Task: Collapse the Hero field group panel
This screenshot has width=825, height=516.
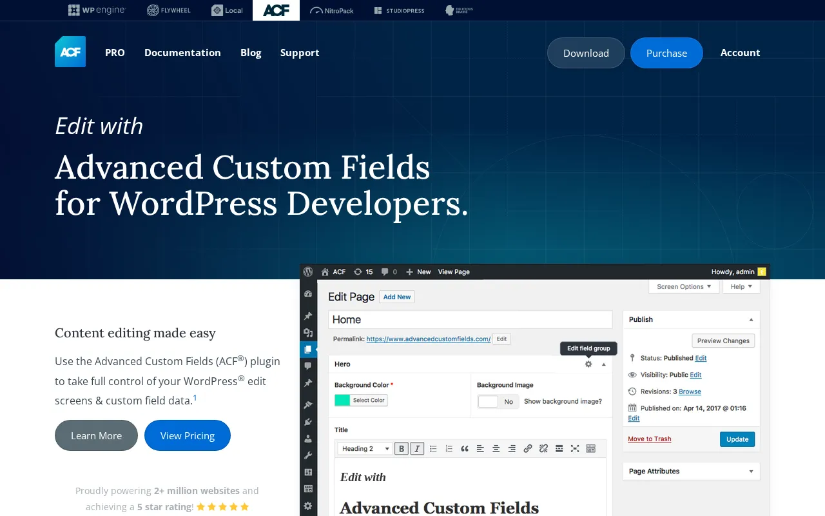Action: click(x=604, y=364)
